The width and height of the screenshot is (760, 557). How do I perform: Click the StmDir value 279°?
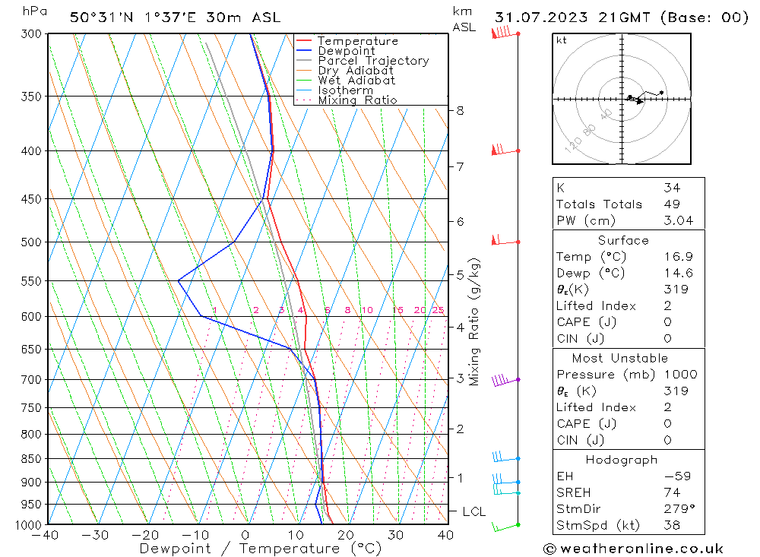(679, 509)
